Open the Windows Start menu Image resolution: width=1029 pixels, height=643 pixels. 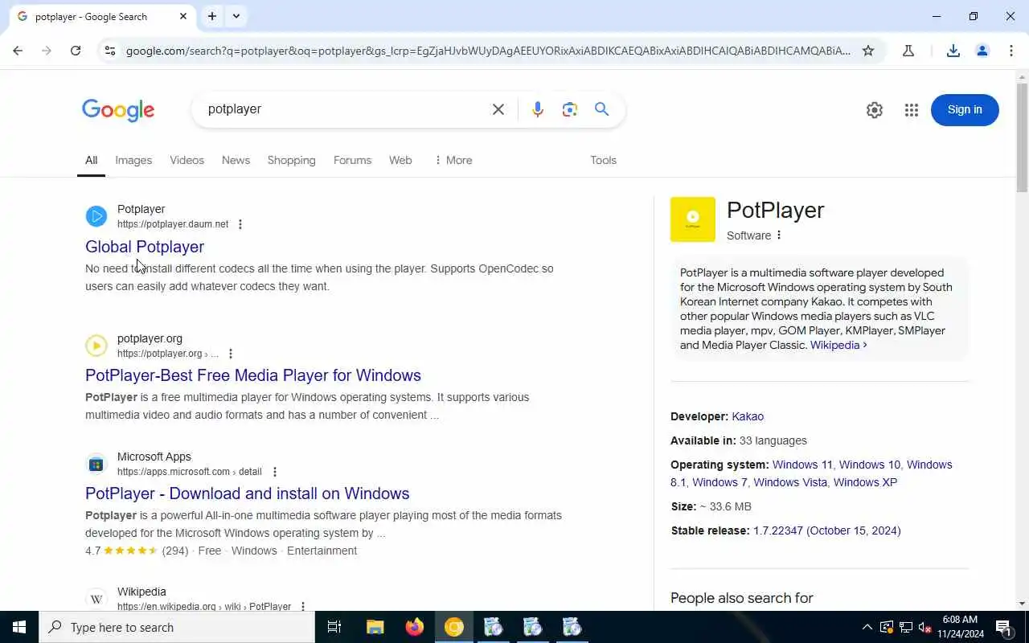pos(19,627)
